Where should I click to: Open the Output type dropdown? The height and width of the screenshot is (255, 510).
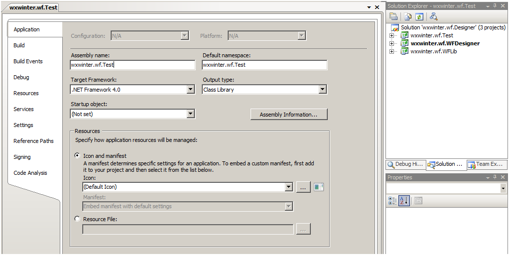[x=322, y=90]
